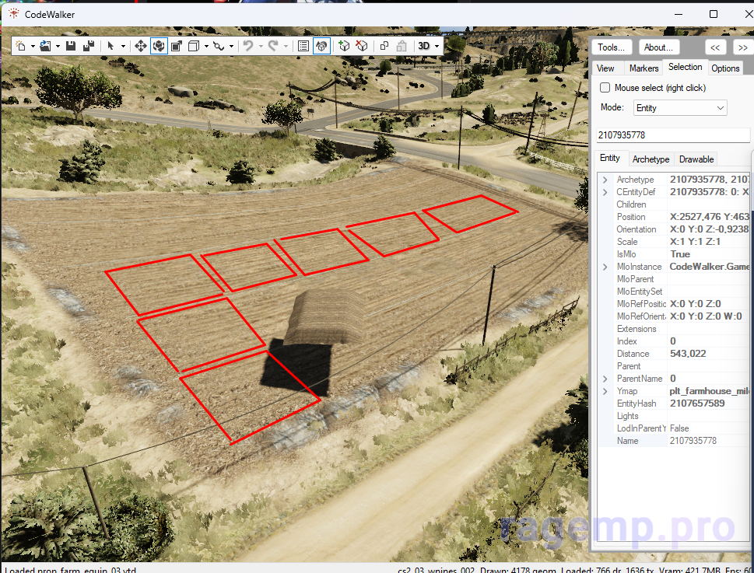Open the 3D camera mode dropdown
The width and height of the screenshot is (754, 573).
(428, 47)
